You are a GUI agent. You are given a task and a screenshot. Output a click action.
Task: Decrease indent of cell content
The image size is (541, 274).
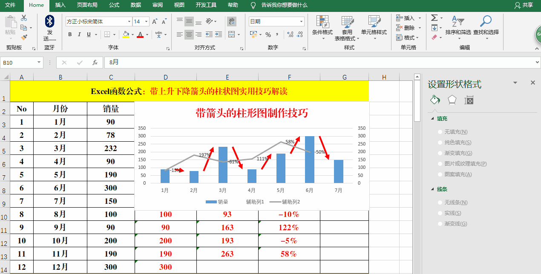pos(209,34)
